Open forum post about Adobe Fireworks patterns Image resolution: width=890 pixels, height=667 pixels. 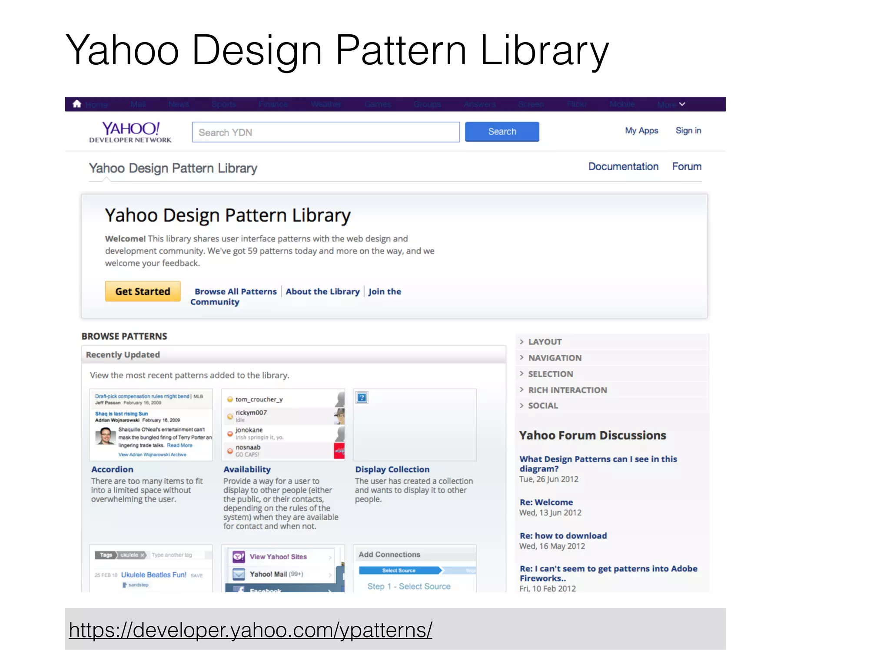(x=608, y=573)
